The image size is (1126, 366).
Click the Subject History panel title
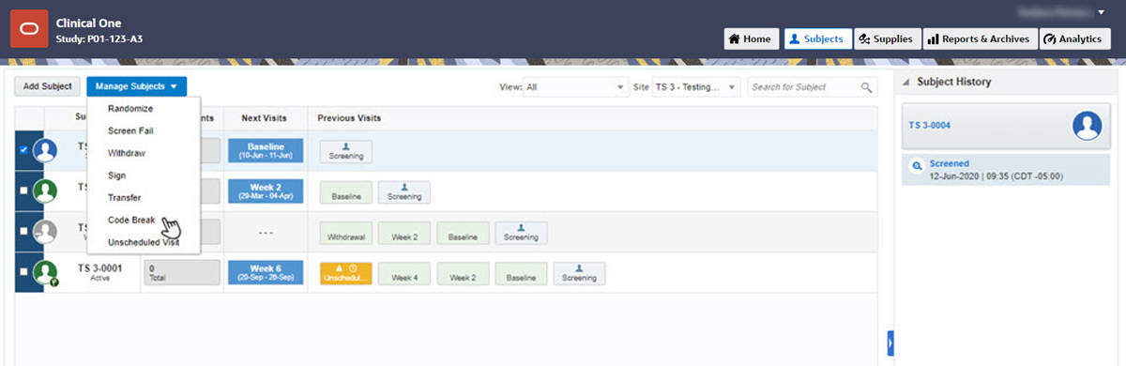click(x=954, y=82)
